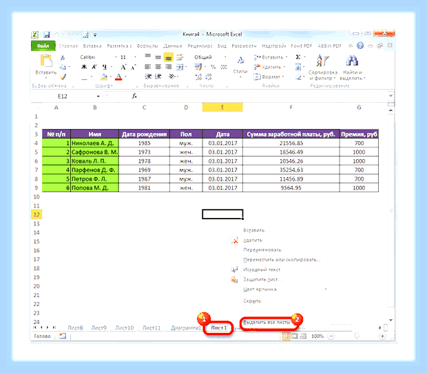427x373 pixels.
Task: Expand the Name Box dropdown arrow
Action: [98, 97]
